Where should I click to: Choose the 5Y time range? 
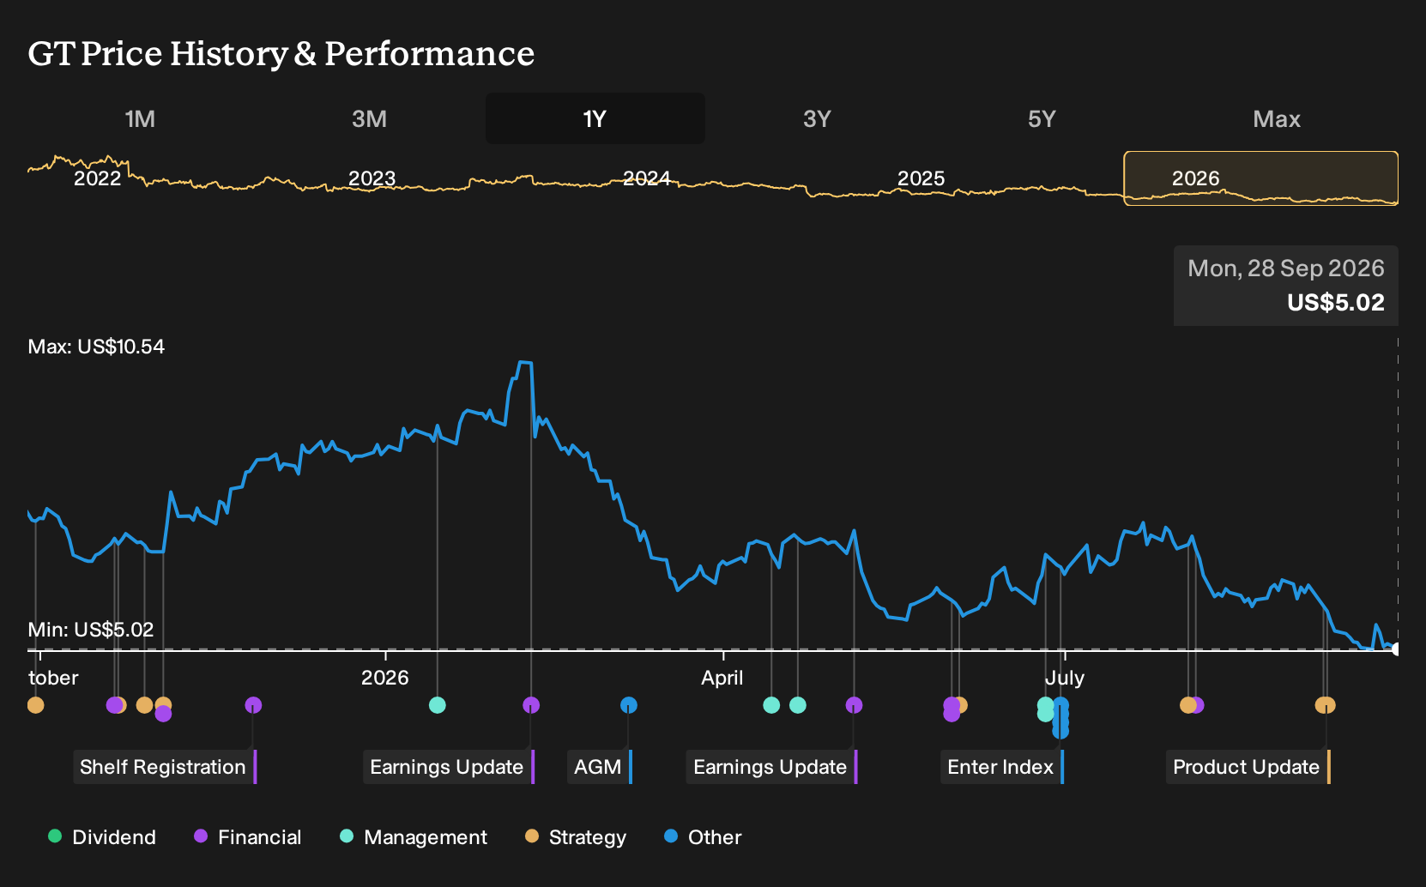click(x=1042, y=118)
